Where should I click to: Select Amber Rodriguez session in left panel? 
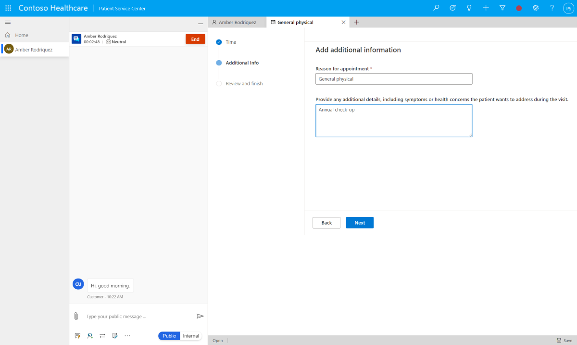pyautogui.click(x=34, y=50)
